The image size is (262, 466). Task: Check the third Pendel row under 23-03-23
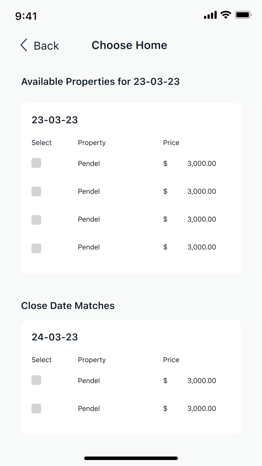tap(36, 220)
